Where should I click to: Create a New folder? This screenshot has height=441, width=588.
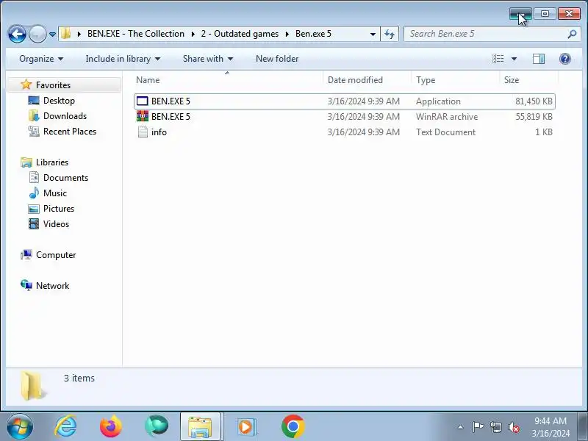click(277, 59)
